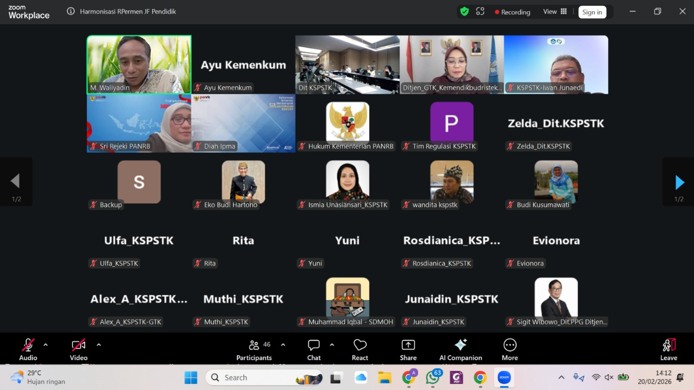
Task: Click the Sign in button
Action: (x=592, y=12)
